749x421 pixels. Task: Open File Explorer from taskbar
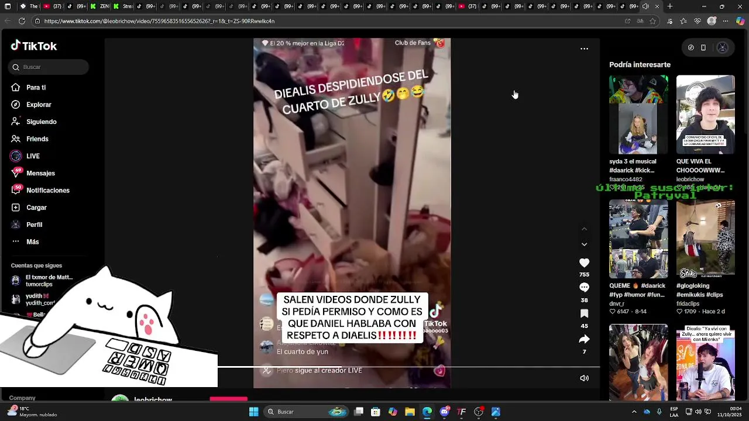tap(410, 412)
